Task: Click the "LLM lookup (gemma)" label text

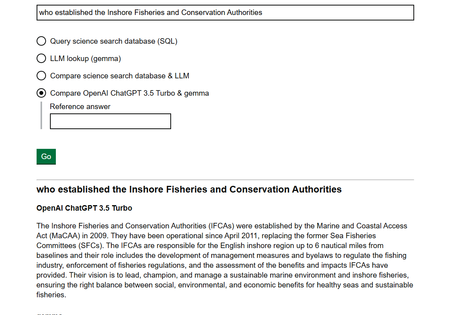Action: point(85,59)
